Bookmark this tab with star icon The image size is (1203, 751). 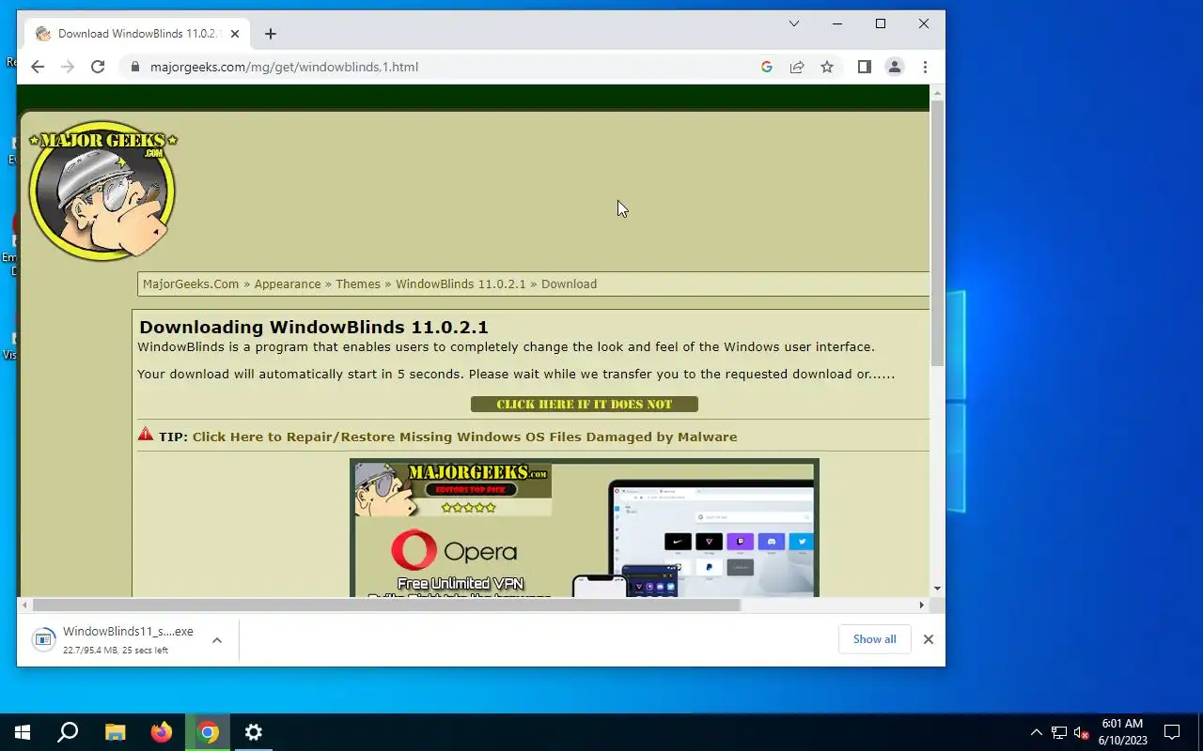pos(827,67)
